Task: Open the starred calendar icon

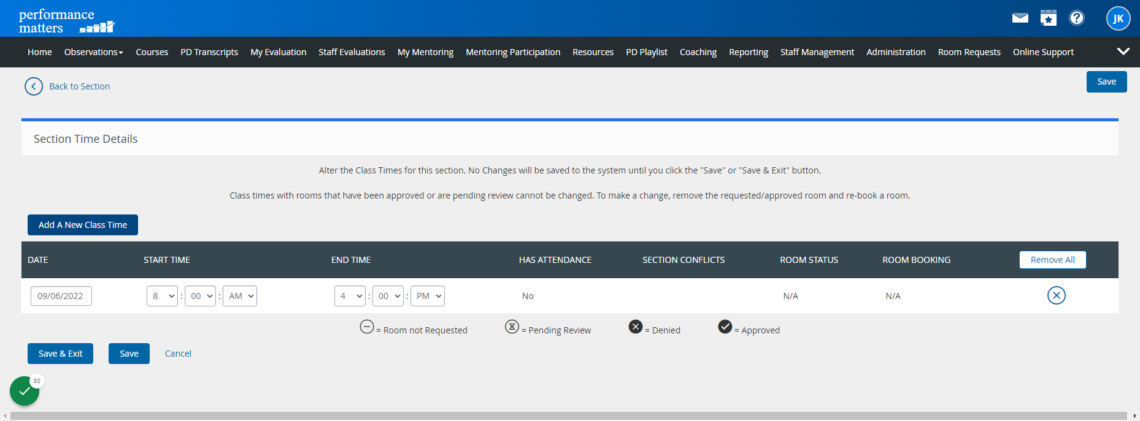Action: pos(1049,18)
